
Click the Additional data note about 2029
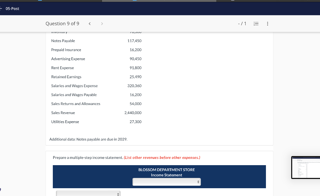pos(88,139)
